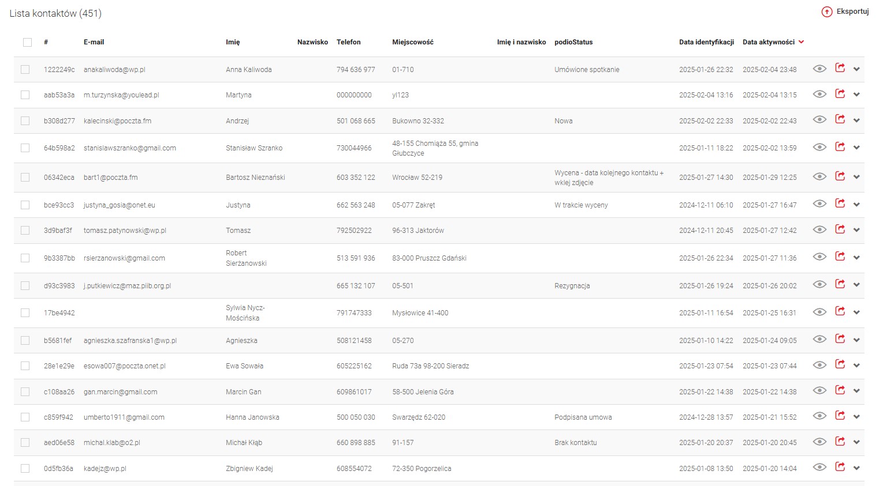Expand the row of Michał Kłąb

tap(857, 442)
